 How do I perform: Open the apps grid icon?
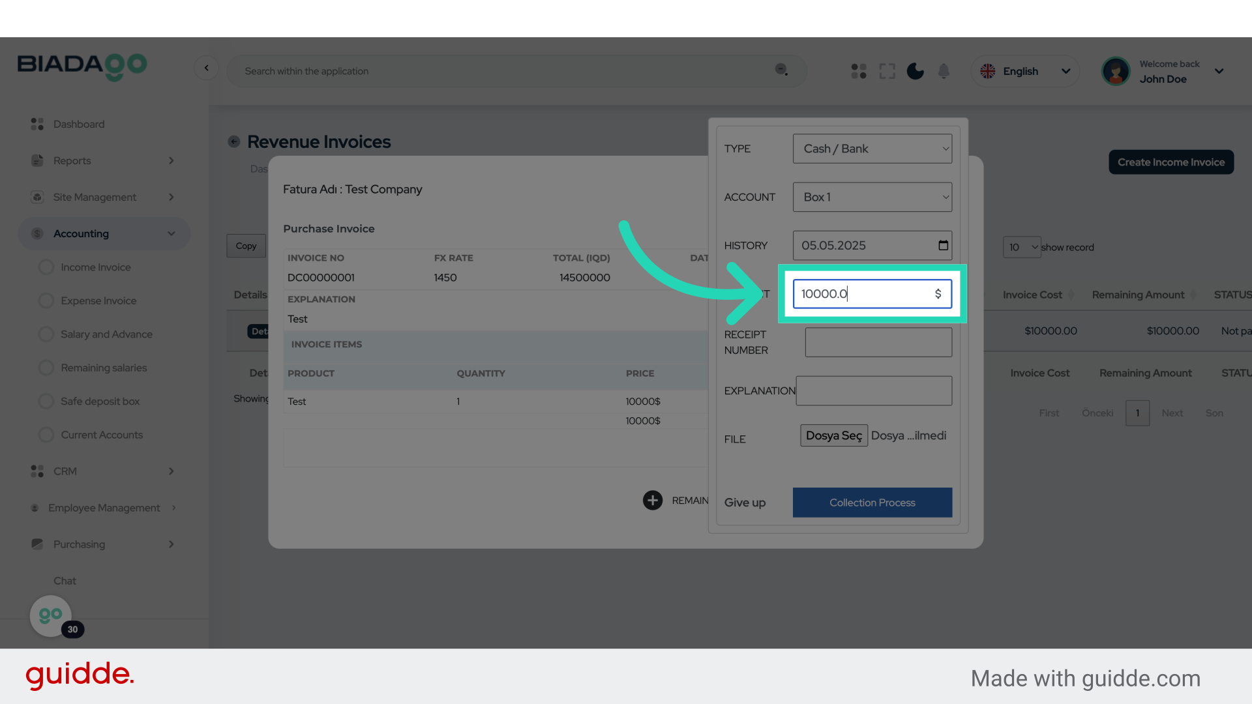click(x=859, y=71)
